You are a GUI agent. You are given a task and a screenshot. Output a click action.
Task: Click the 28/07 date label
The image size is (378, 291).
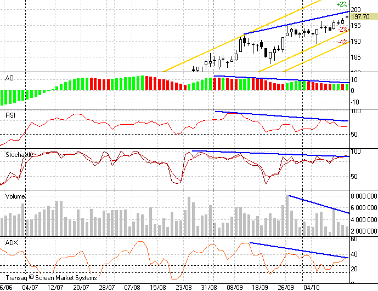point(106,287)
